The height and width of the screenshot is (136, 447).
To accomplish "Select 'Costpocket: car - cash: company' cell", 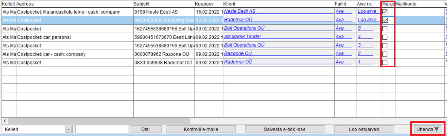I will [x=74, y=54].
